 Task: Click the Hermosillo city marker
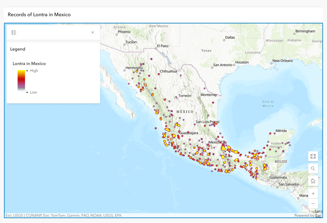coord(125,70)
